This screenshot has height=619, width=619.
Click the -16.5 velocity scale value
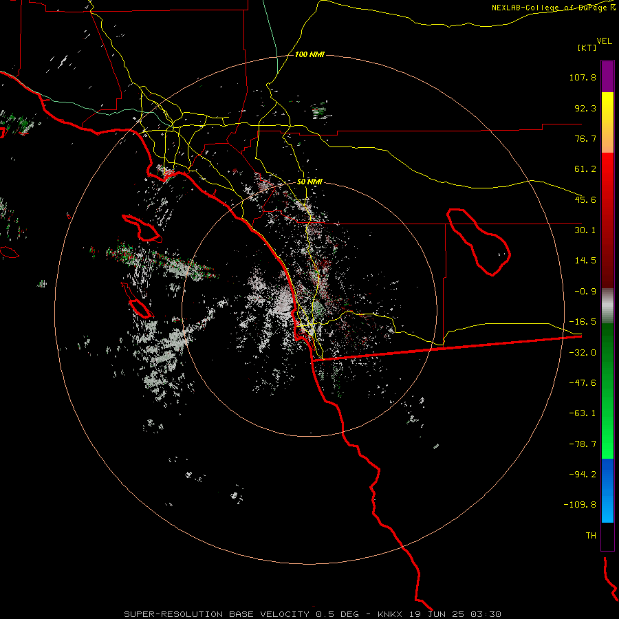click(583, 322)
